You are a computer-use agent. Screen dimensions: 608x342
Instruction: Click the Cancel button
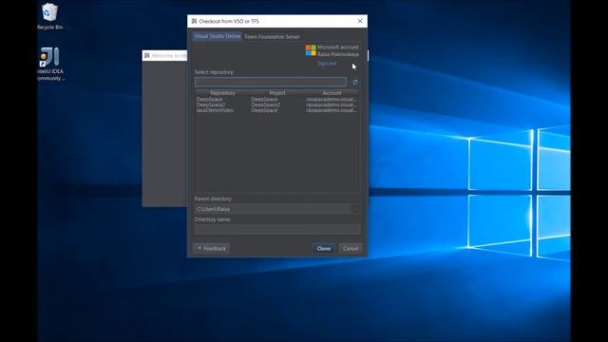[351, 249]
